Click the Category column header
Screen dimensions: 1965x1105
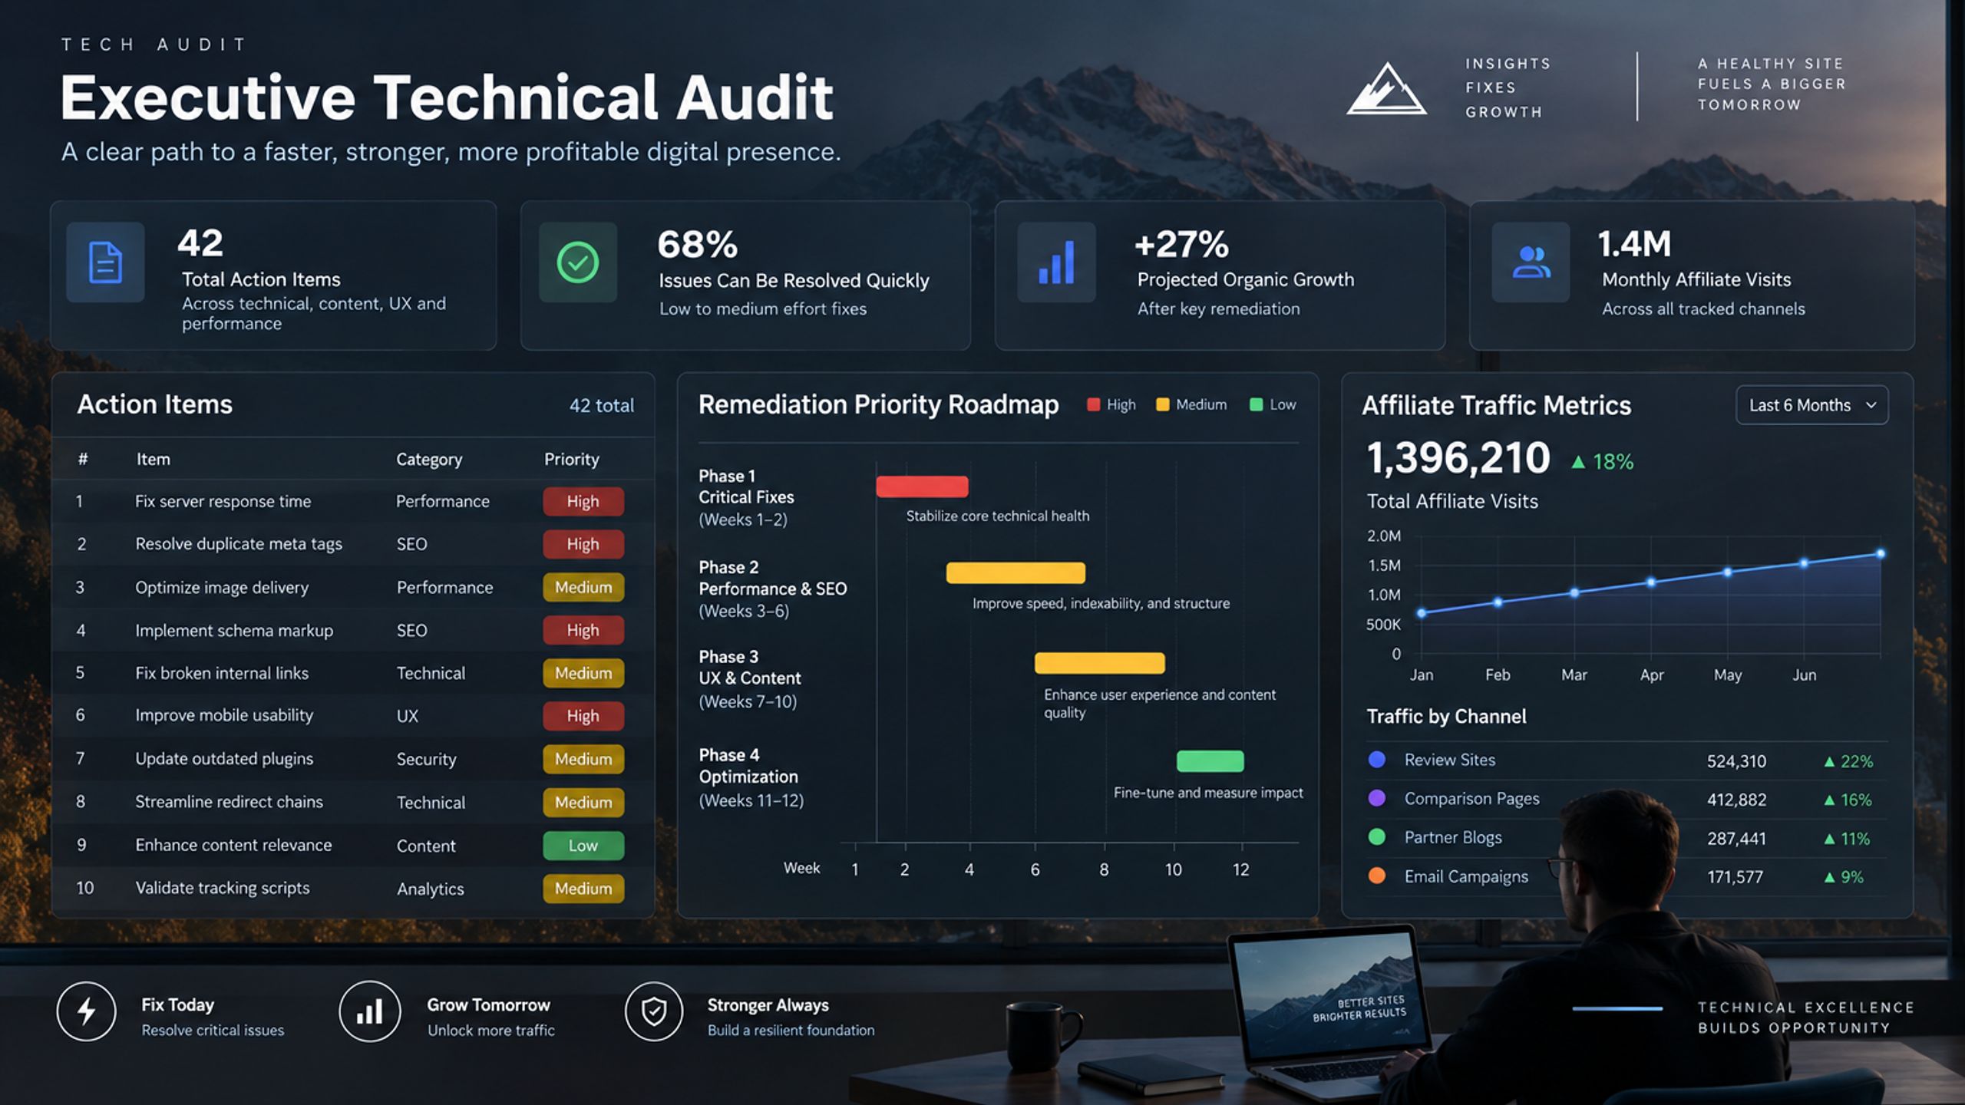tap(429, 459)
